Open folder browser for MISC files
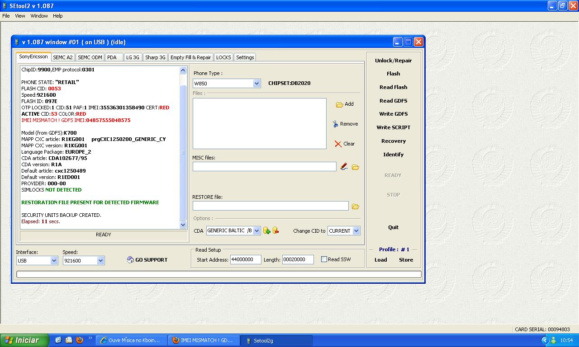This screenshot has width=579, height=347. click(x=356, y=167)
